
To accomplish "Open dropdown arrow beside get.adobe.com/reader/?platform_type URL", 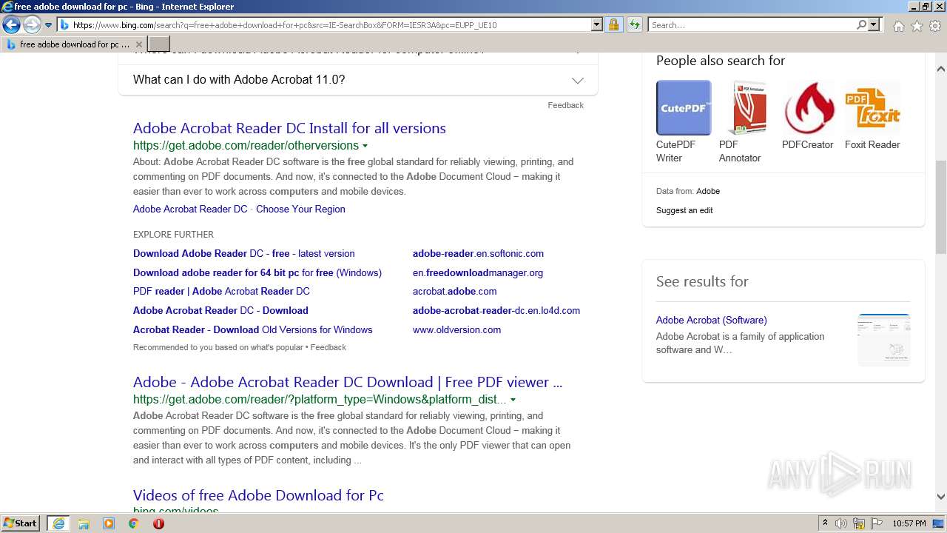I will [513, 400].
